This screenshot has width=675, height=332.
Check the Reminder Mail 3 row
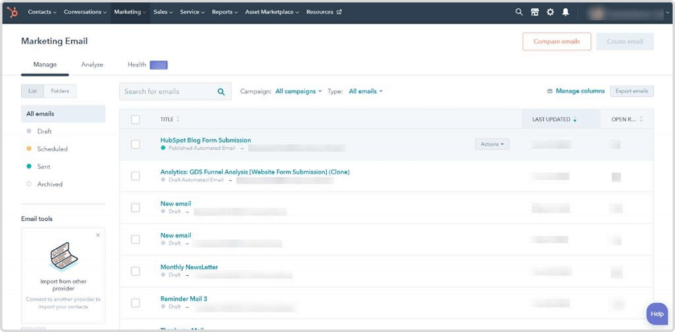pos(135,303)
